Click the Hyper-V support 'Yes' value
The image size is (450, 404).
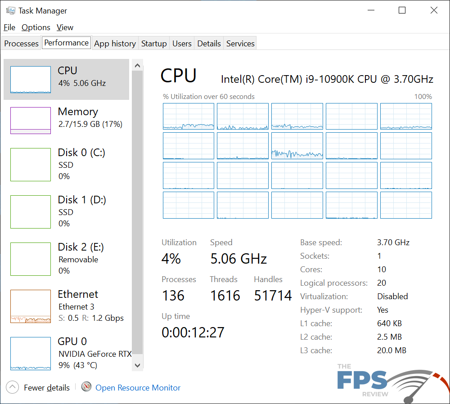coord(382,310)
